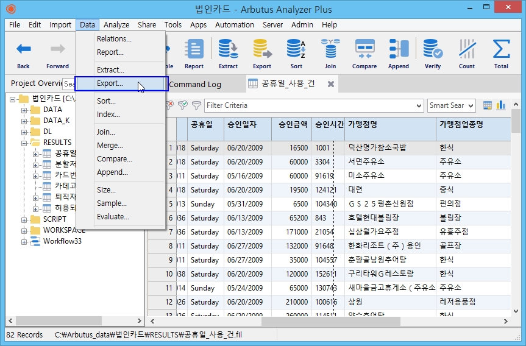Expand the SCRIPT folder node
The width and height of the screenshot is (526, 346).
click(x=24, y=220)
